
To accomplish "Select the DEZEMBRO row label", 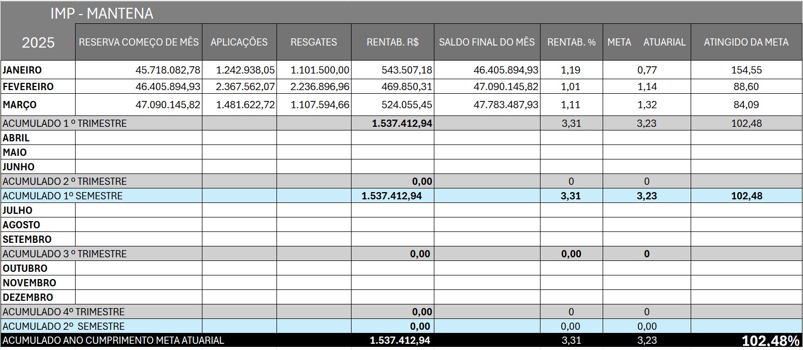I will pyautogui.click(x=28, y=297).
